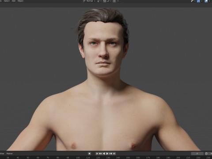
Task: Click frame 50 on timeline ruler
Action: (28, 158)
